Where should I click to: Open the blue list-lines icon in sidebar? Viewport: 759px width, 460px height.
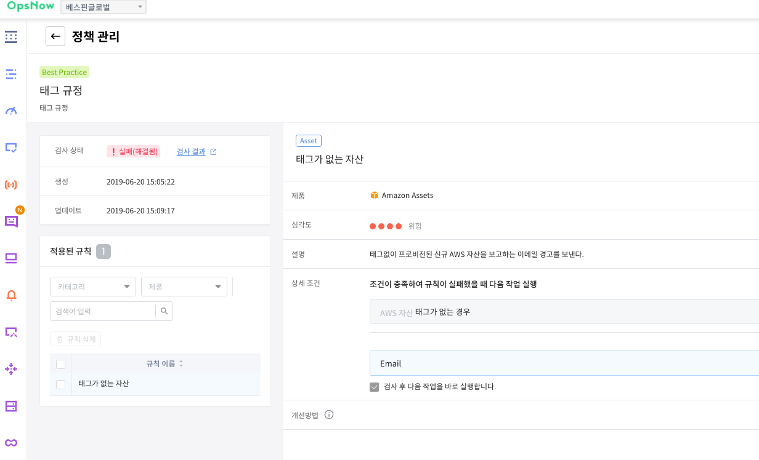[x=11, y=74]
